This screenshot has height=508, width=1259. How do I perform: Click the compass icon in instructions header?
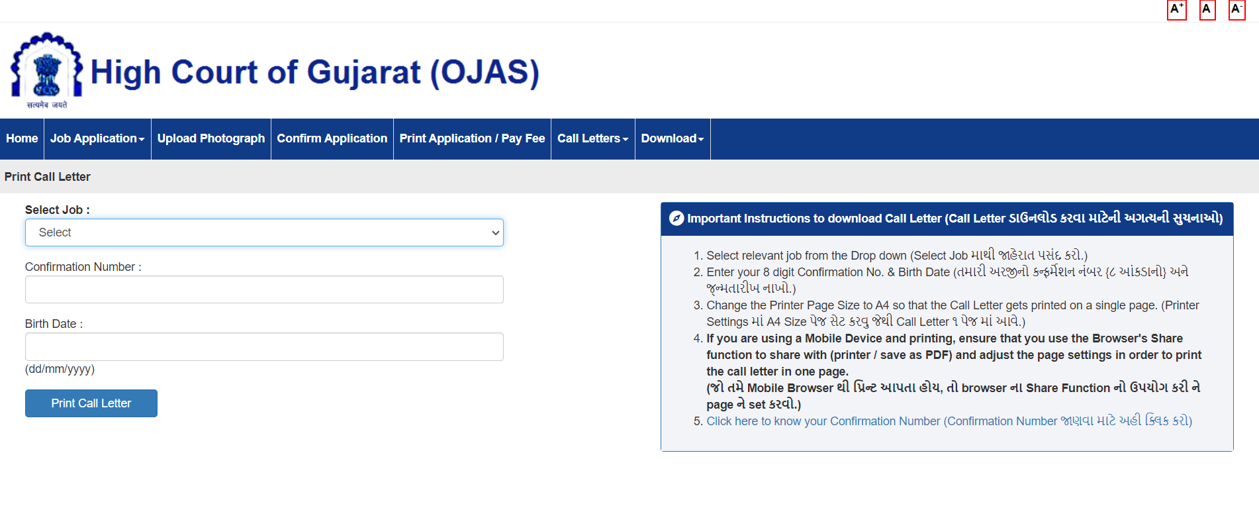pos(676,219)
